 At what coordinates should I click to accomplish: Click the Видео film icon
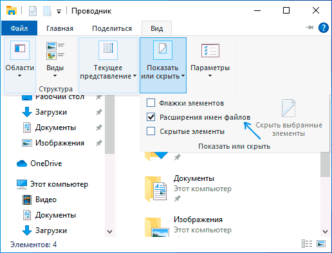coord(27,200)
